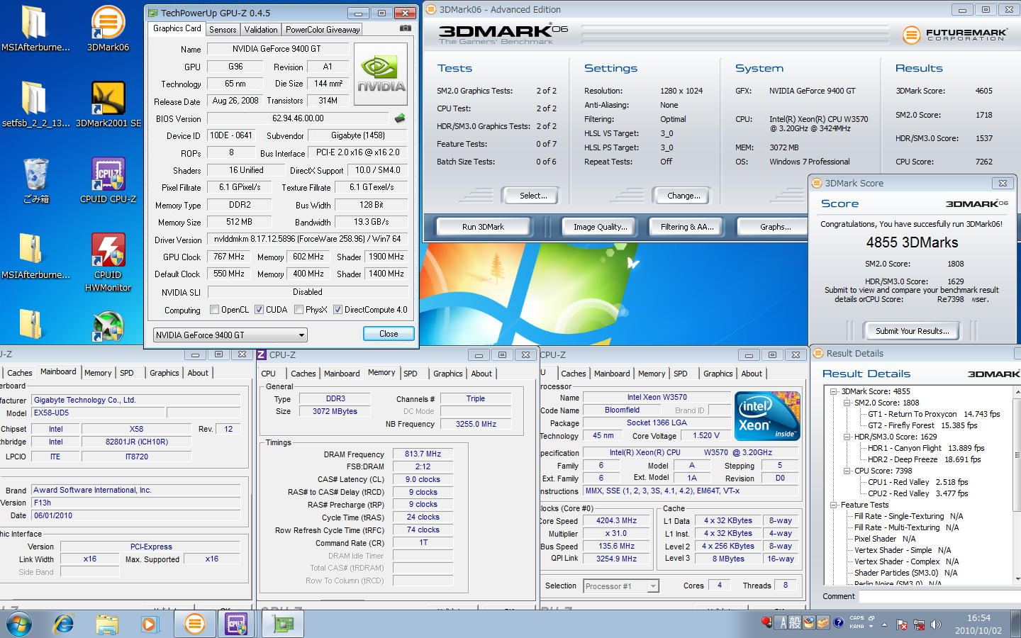Click the IME 般 conversion mode icon
1021x638 pixels.
pyautogui.click(x=795, y=622)
